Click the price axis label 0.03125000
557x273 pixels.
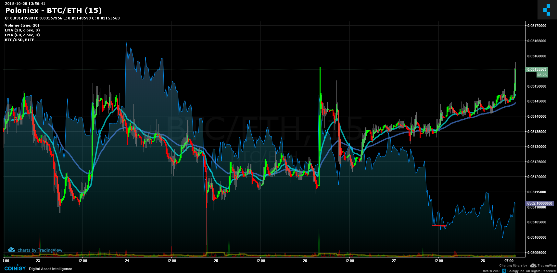[x=537, y=162]
